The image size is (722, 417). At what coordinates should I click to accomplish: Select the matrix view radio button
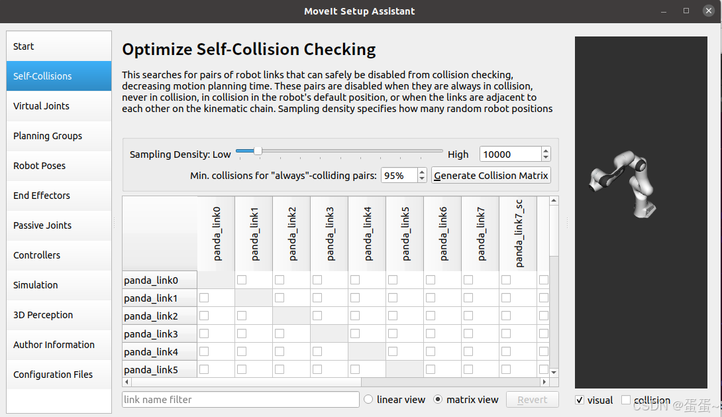coord(438,400)
